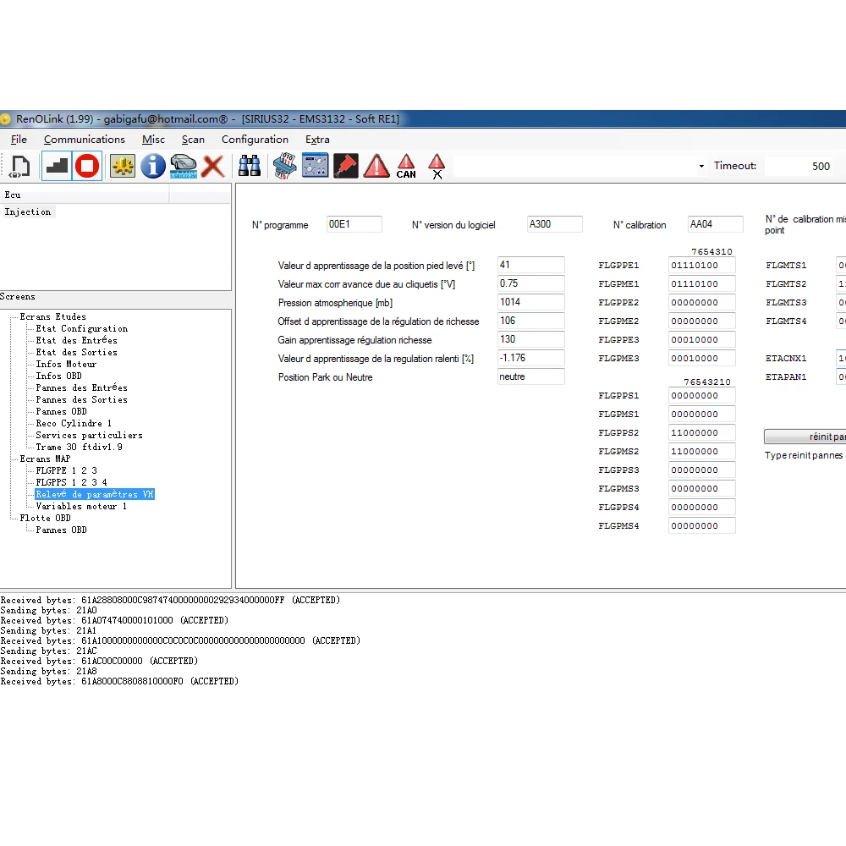The width and height of the screenshot is (846, 846).
Task: Click the blue info icon
Action: point(153,166)
